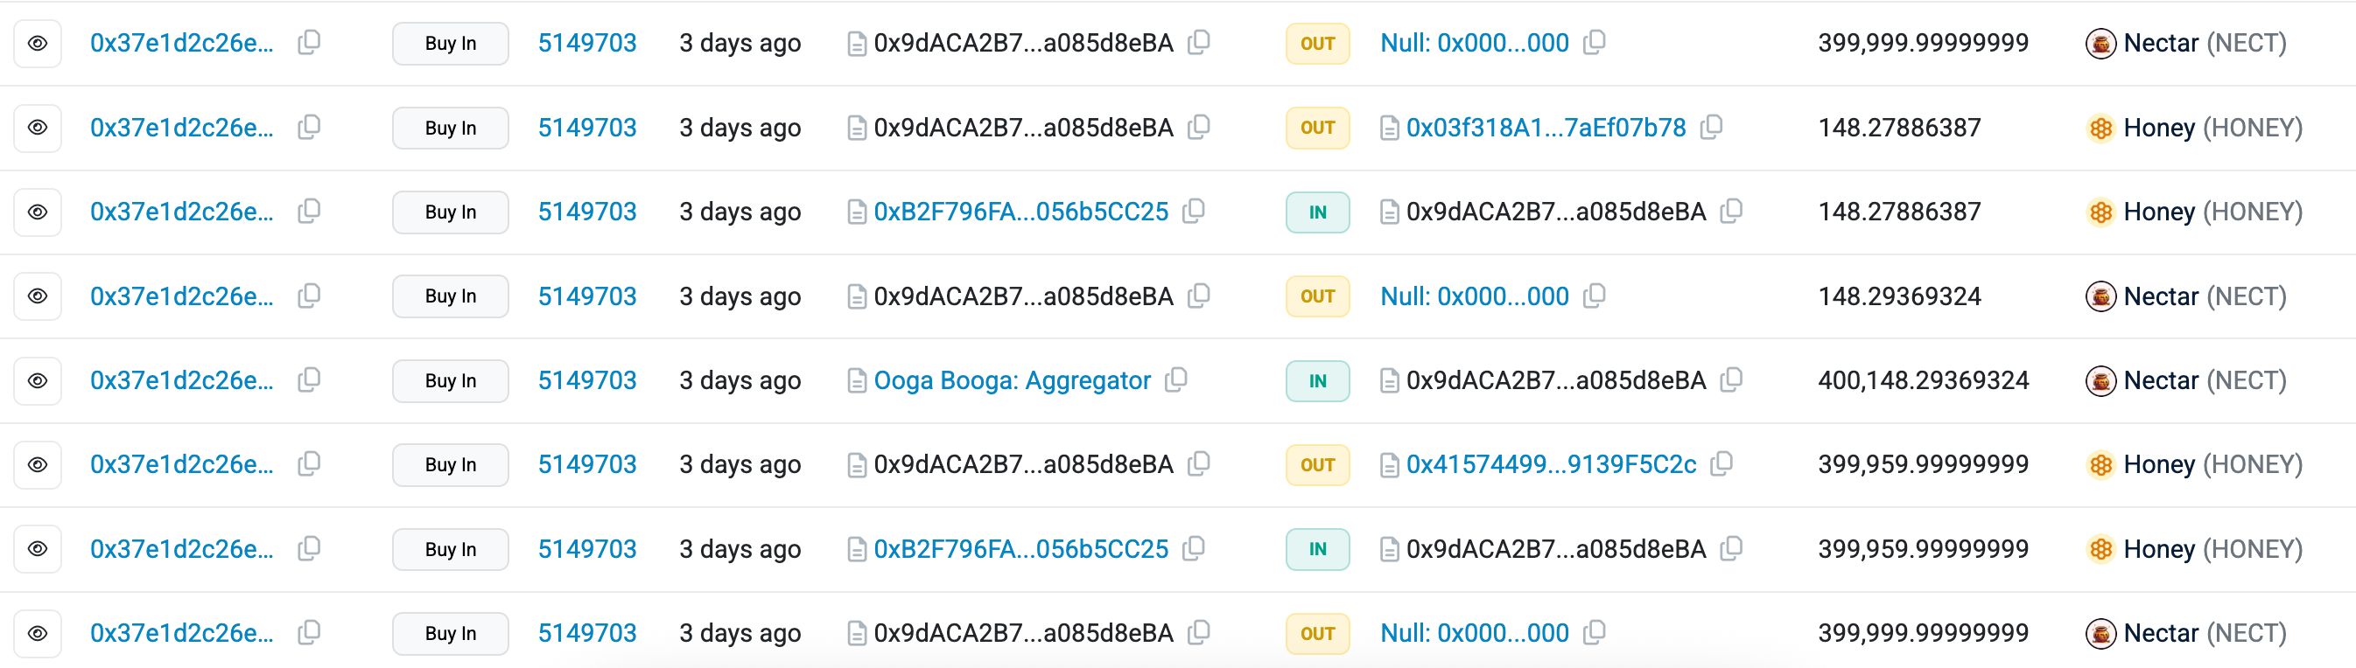Toggle eye preview for the 0x03f318A1 transfer row
Viewport: 2356px width, 668px height.
coord(38,127)
